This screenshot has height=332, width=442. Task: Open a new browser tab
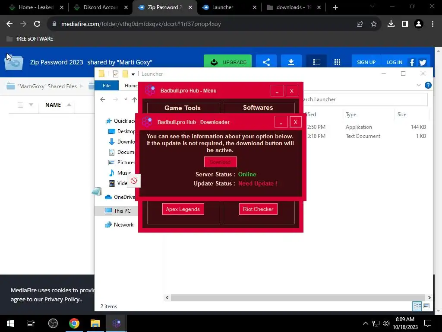(x=335, y=7)
